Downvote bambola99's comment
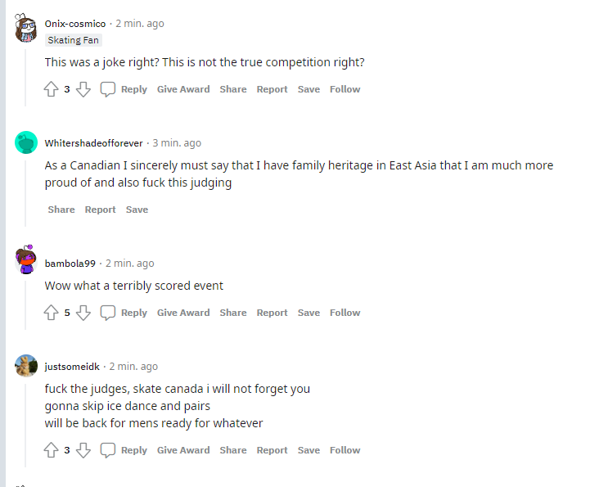Screen dimensions: 608x487 point(83,313)
